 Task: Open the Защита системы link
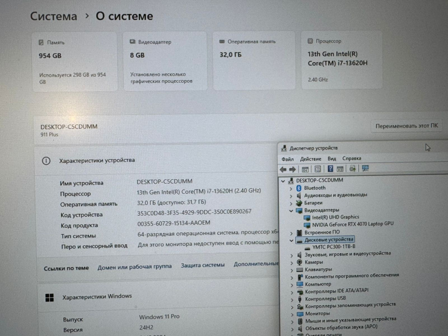pos(203,265)
